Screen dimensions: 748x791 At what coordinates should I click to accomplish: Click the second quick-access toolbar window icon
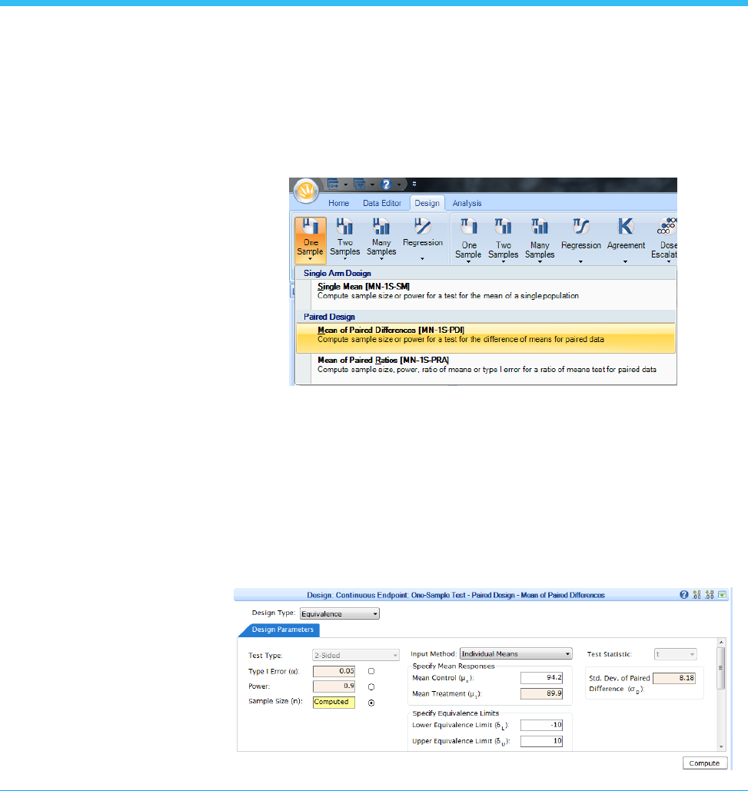(x=359, y=184)
